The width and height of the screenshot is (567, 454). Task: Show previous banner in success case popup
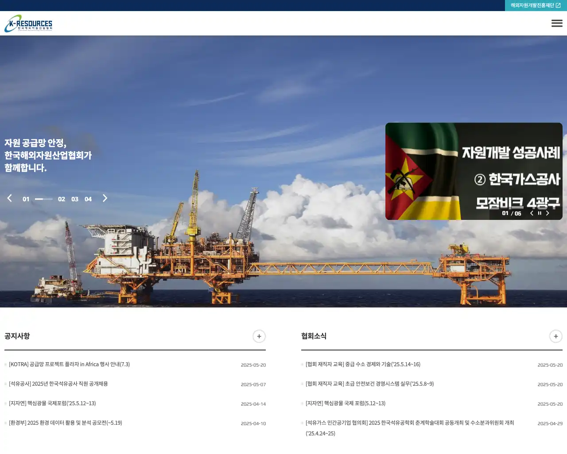coord(532,213)
